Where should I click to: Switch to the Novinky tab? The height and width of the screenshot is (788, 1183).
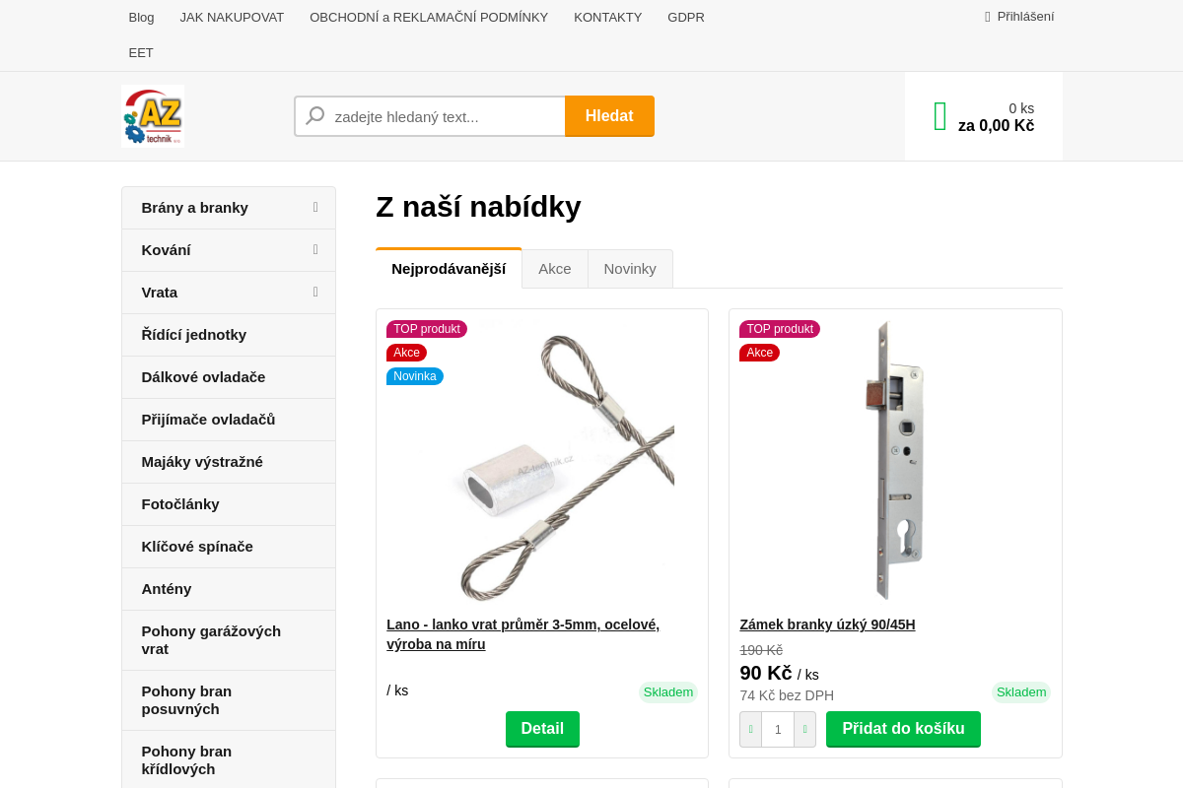pos(630,268)
